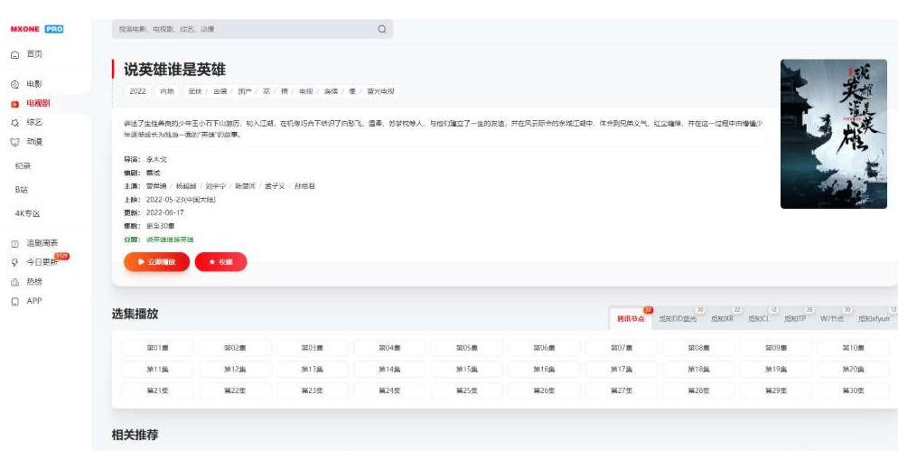Click 收藏 favorite button
This screenshot has height=451, width=898.
tap(220, 262)
